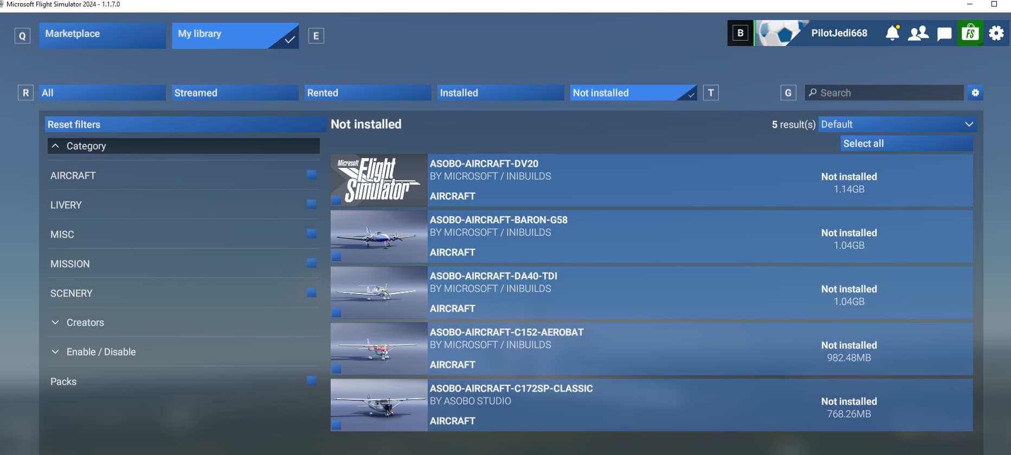Toggle the SCENERY category checkbox
This screenshot has width=1011, height=455.
pos(312,292)
